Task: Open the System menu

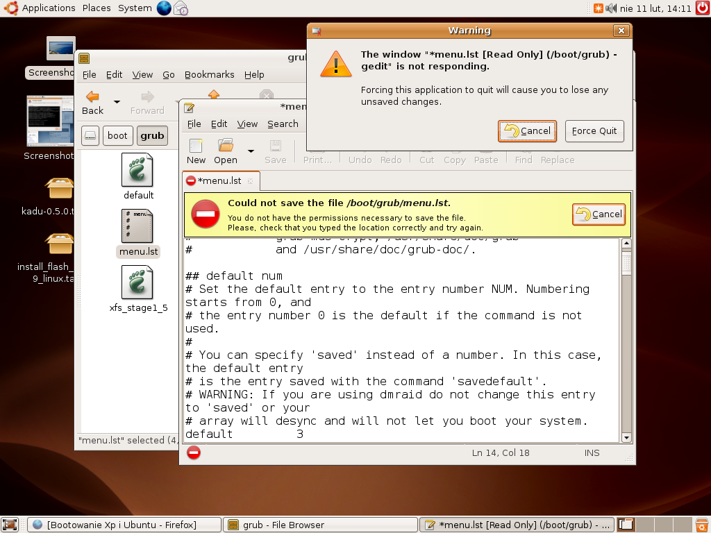Action: click(135, 8)
